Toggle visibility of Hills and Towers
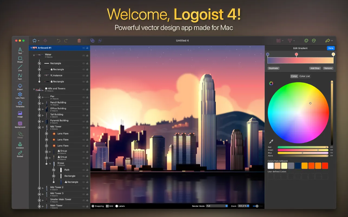 click(84, 89)
